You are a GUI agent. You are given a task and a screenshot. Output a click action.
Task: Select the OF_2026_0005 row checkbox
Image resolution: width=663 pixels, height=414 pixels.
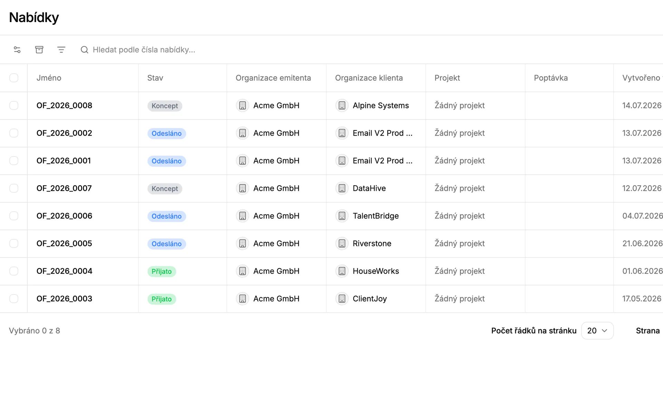[x=14, y=244]
